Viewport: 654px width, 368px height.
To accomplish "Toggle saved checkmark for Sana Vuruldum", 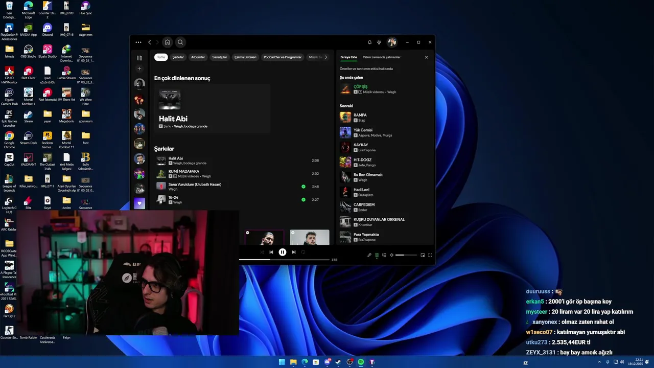I will tap(303, 187).
